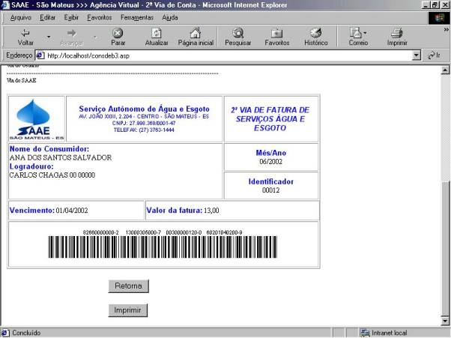Click the page icon in address bar
451x338 pixels.
coord(40,55)
